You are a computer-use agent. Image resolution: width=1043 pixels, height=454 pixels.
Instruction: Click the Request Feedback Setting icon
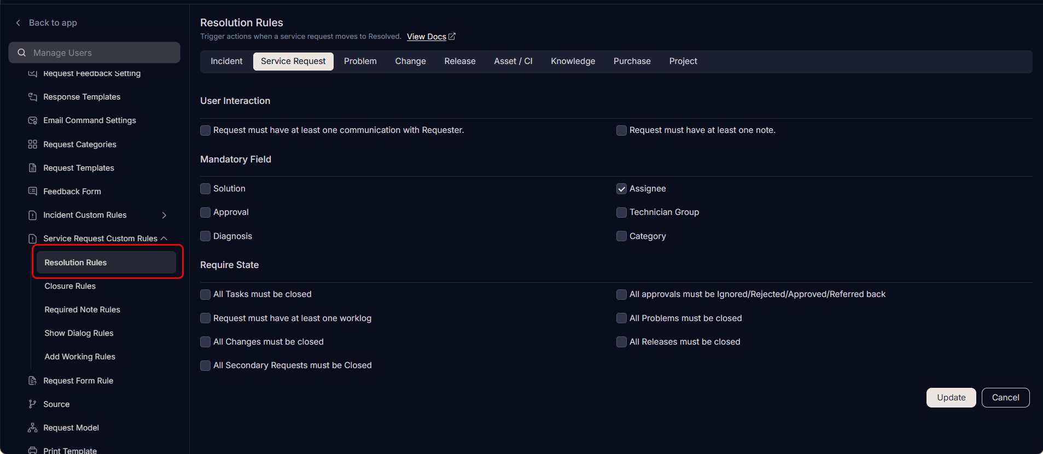click(33, 73)
